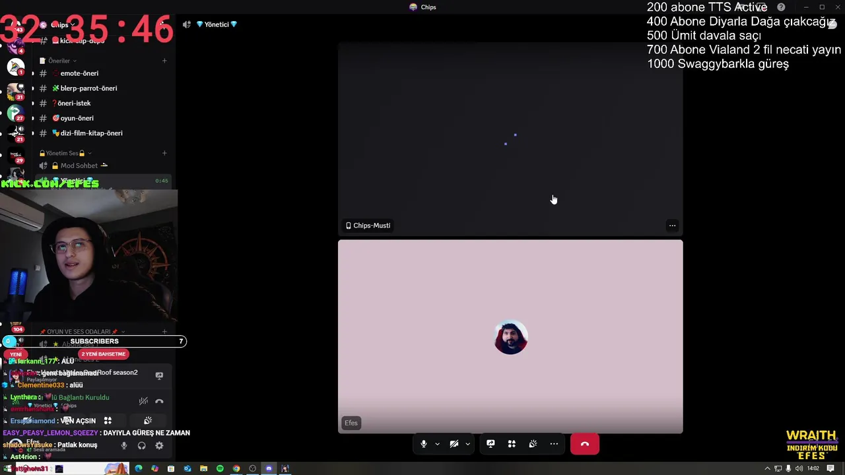Viewport: 845px width, 475px height.
Task: Open the öneri-istek channel
Action: [x=74, y=104]
